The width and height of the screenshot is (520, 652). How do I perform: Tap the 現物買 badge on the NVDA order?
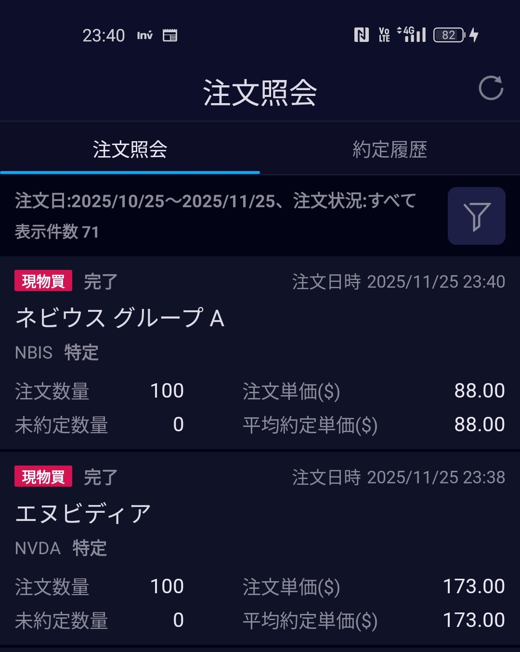pos(43,477)
